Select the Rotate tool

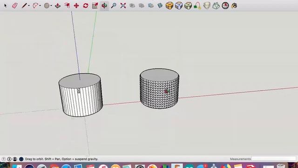(x=86, y=6)
